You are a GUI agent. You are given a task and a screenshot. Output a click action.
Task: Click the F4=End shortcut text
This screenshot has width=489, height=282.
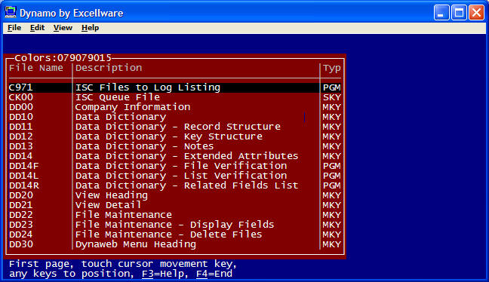(214, 274)
